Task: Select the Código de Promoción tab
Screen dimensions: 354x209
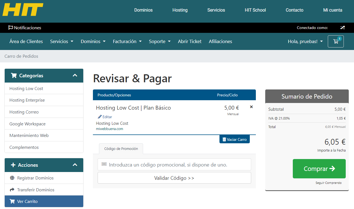Action: tap(121, 149)
